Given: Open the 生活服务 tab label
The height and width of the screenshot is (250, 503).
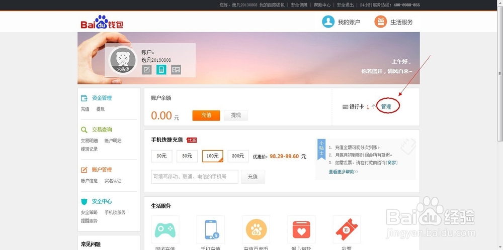Looking at the screenshot, I should 401,22.
